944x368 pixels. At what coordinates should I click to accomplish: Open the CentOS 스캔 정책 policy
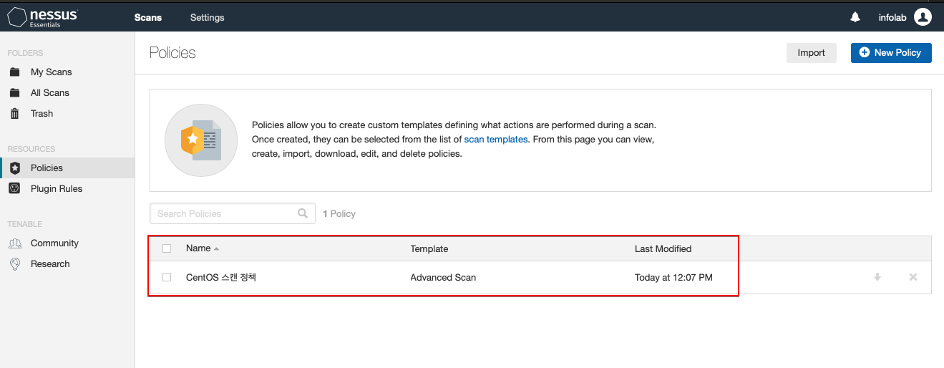coord(221,277)
